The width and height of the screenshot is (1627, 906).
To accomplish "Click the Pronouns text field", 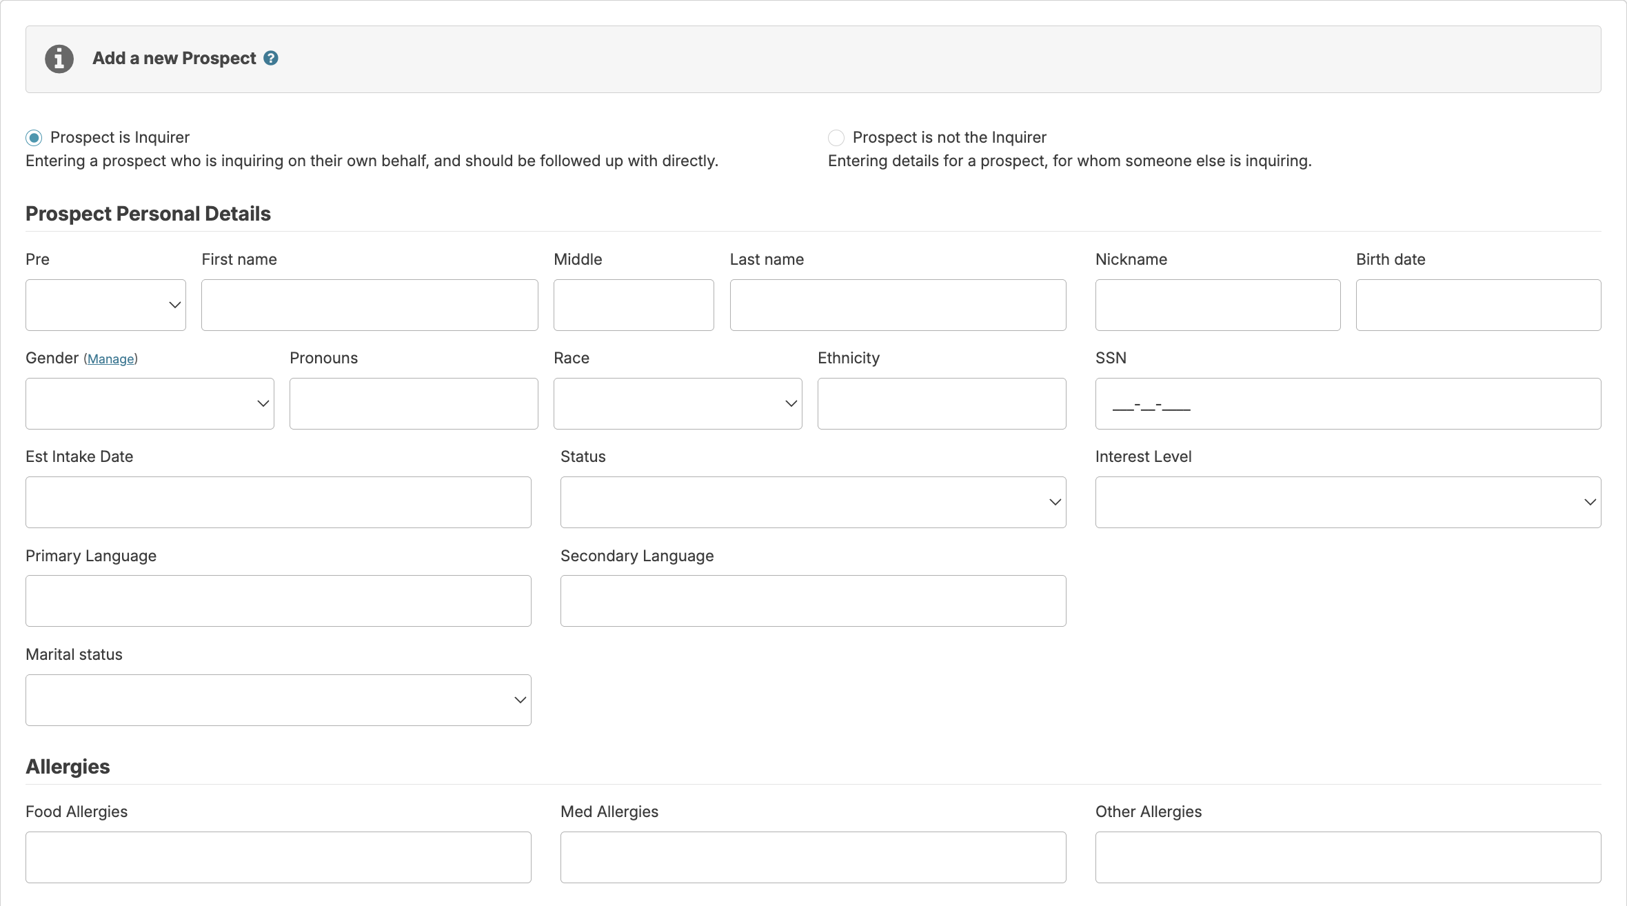I will [414, 403].
